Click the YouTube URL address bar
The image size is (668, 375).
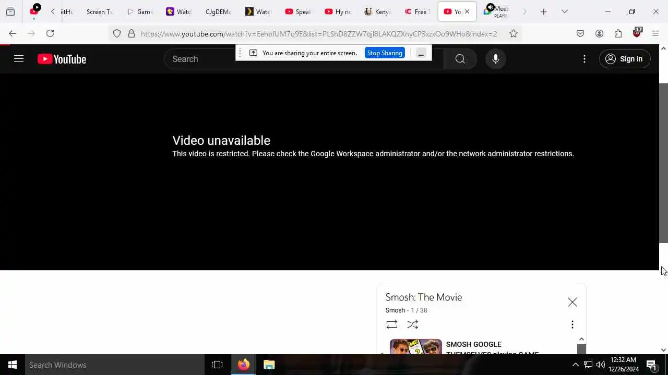click(x=319, y=34)
